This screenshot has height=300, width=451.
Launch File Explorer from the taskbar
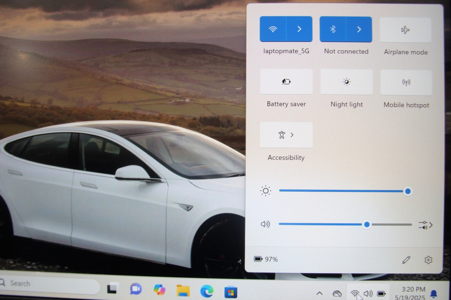tap(183, 291)
